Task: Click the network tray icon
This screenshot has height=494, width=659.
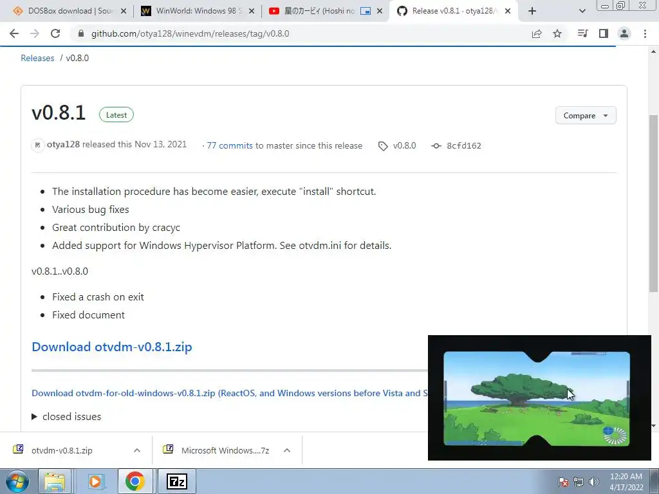Action: [579, 482]
